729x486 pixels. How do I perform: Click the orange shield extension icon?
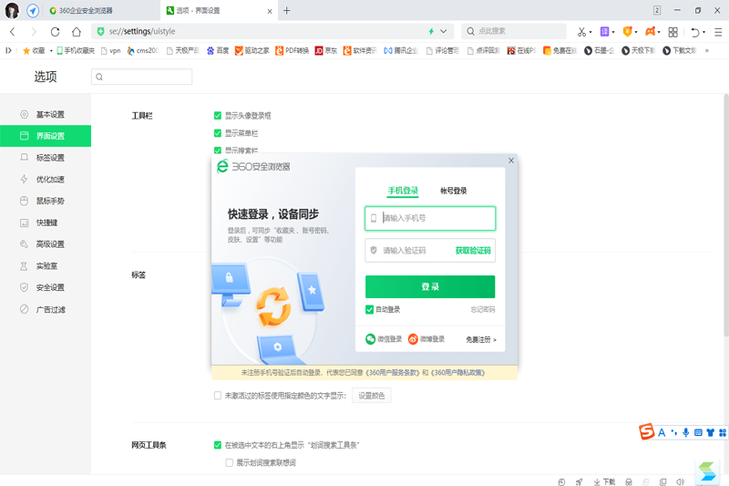tap(627, 31)
